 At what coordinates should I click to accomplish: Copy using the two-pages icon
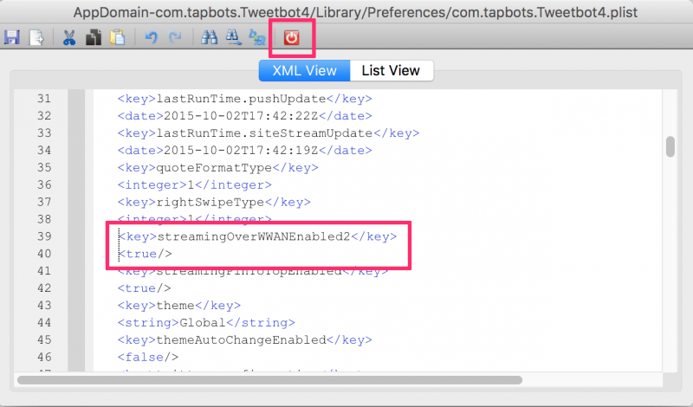click(94, 37)
